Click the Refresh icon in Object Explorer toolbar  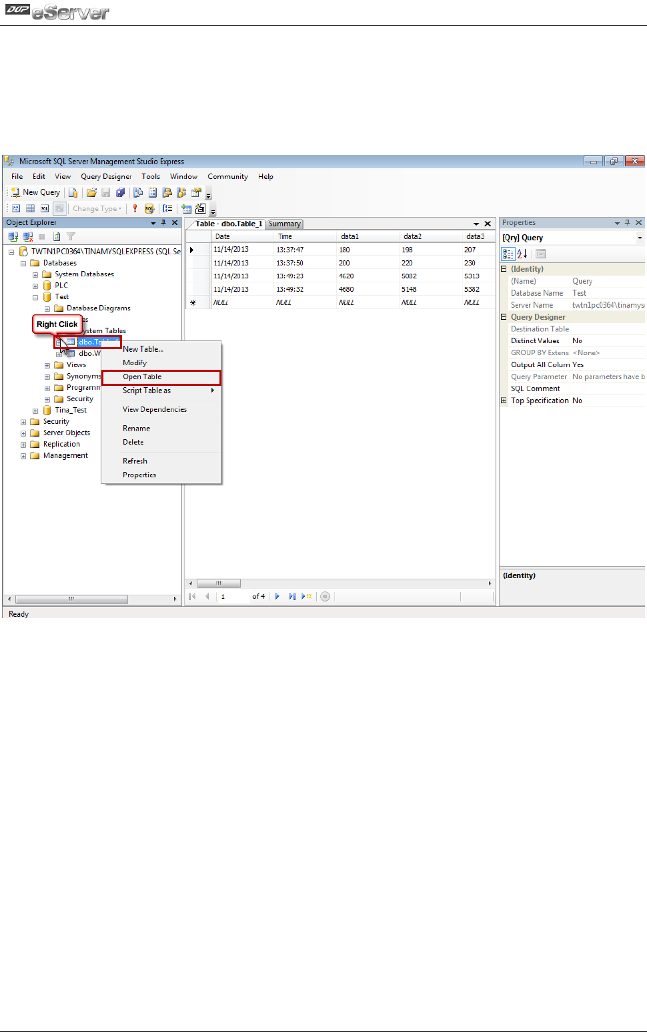57,236
